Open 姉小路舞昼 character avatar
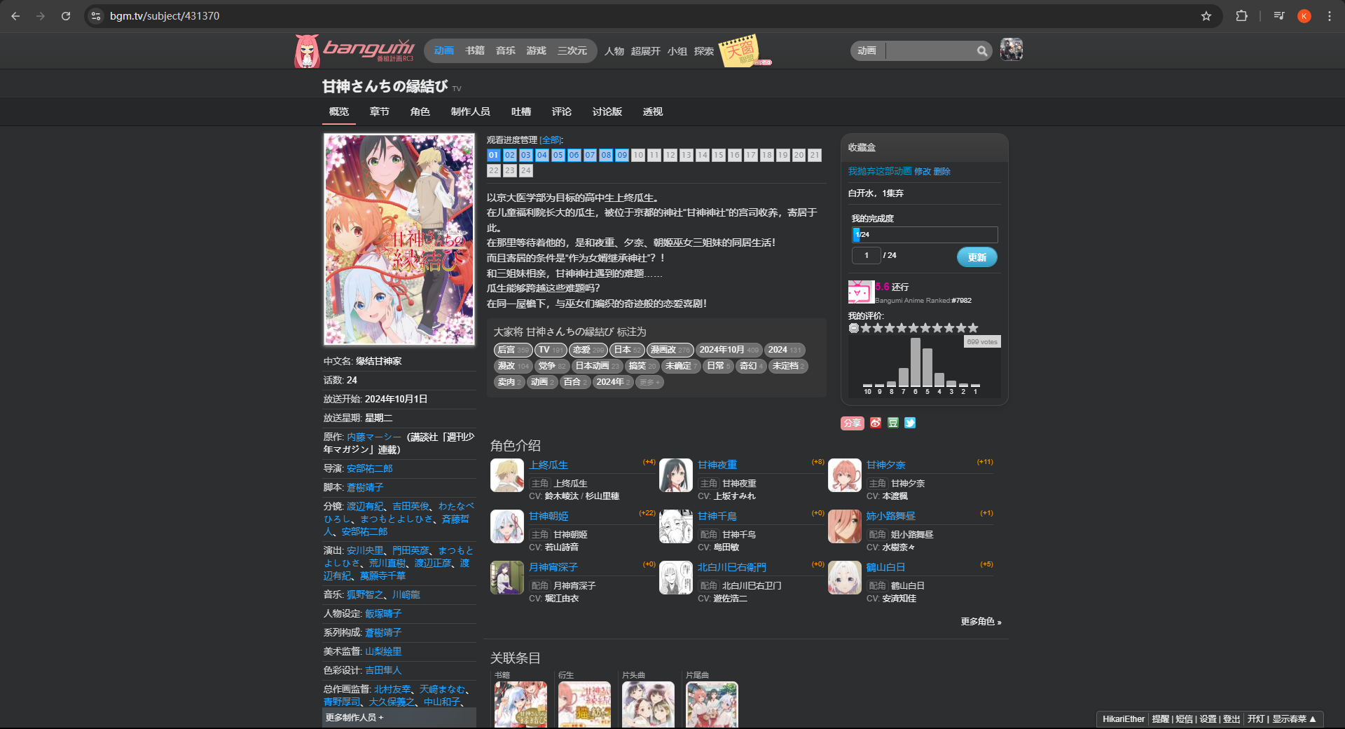This screenshot has width=1345, height=729. tap(845, 527)
